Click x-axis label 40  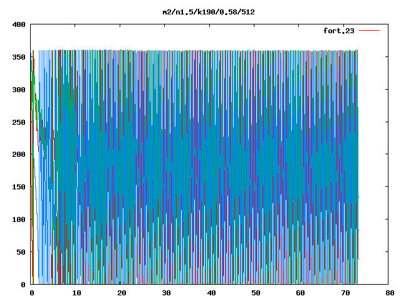211,293
